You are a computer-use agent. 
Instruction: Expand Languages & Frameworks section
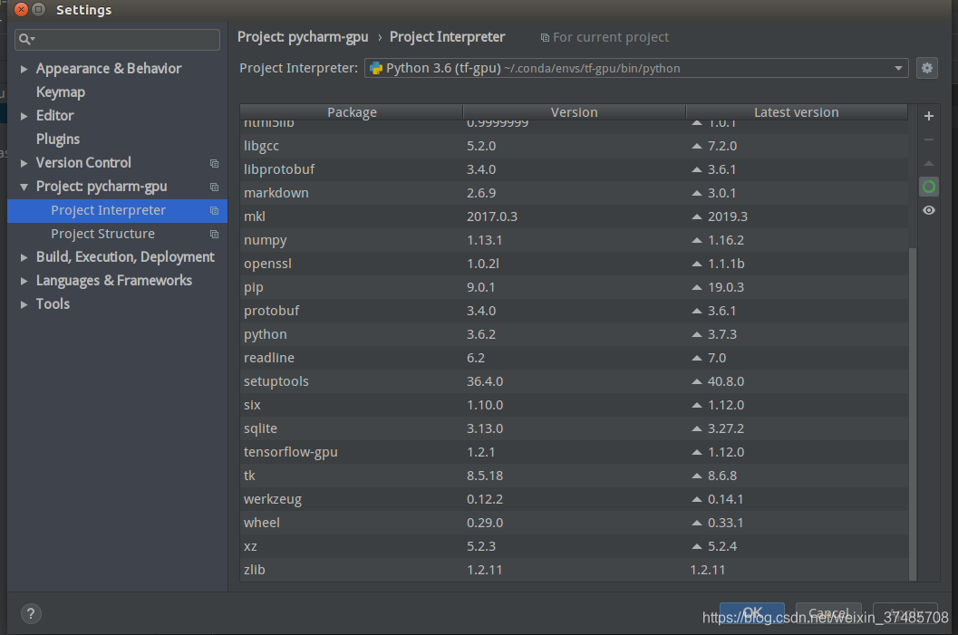pyautogui.click(x=24, y=281)
